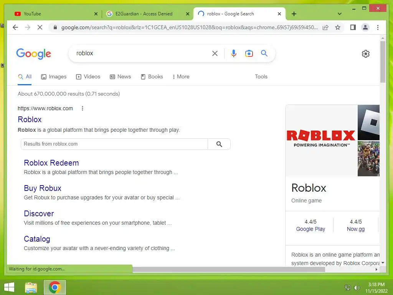Open the Roblox main result link
Image resolution: width=393 pixels, height=295 pixels.
coord(30,119)
